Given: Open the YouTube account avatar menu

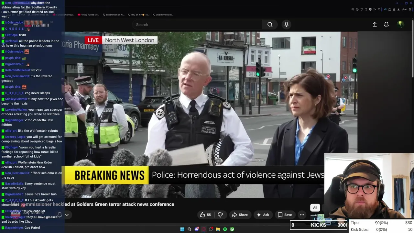Looking at the screenshot, I should [x=400, y=24].
